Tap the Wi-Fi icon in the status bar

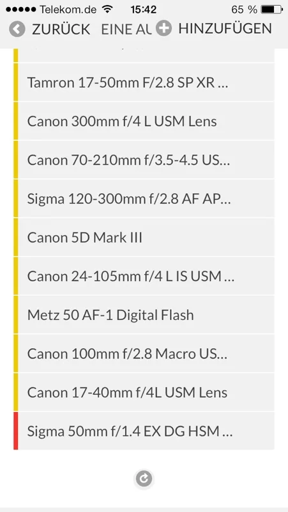[107, 9]
